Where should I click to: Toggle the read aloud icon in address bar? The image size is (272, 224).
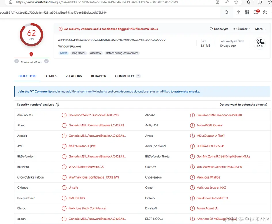point(227,2)
